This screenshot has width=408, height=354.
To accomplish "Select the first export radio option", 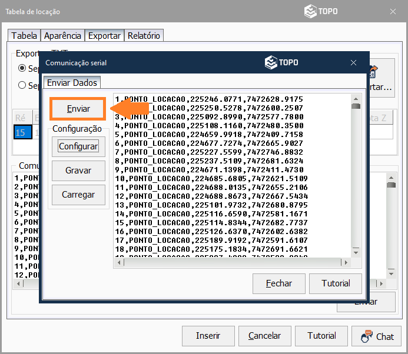I will (x=22, y=68).
